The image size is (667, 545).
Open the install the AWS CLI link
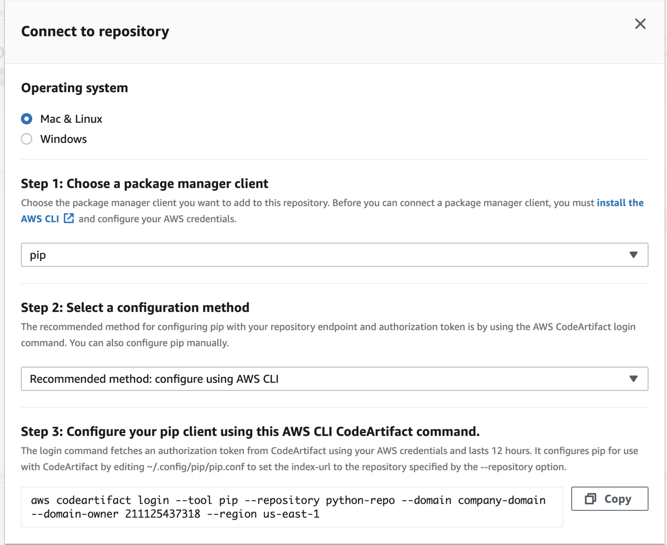coord(620,203)
